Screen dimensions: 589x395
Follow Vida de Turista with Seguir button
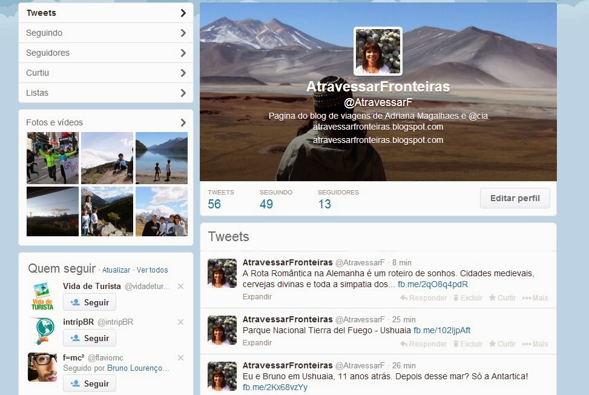[x=90, y=302]
